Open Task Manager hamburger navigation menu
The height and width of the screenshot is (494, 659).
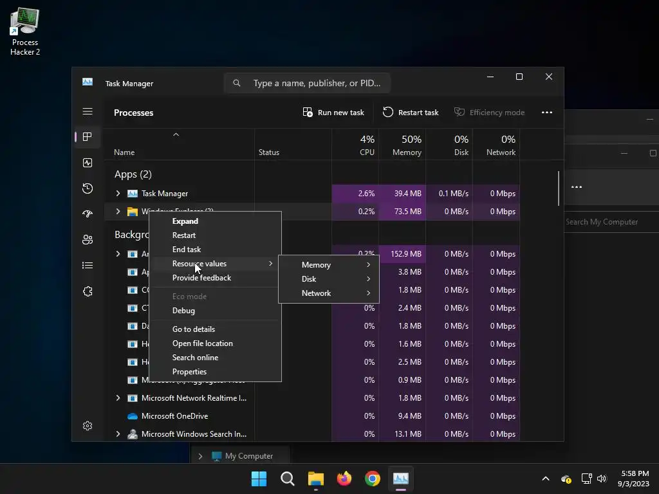tap(88, 111)
